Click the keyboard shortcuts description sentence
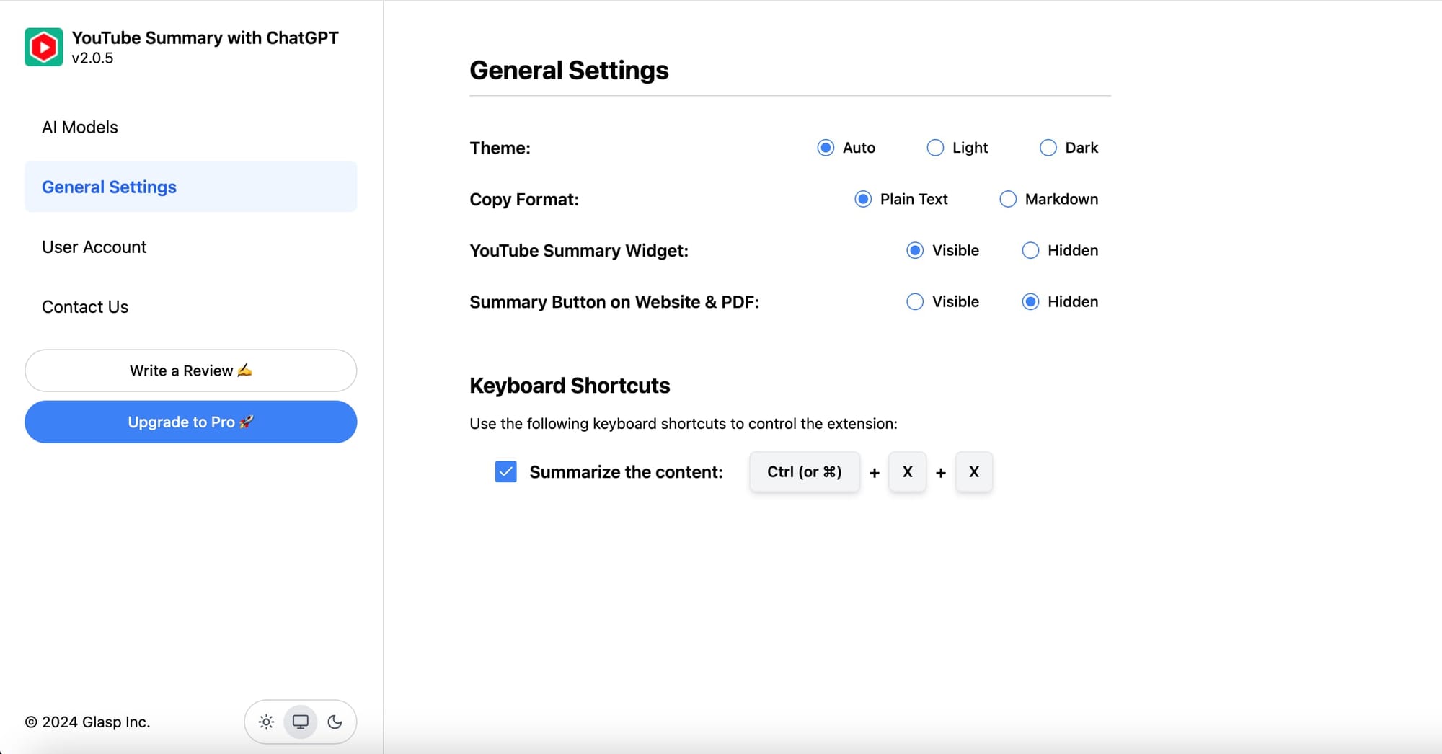 pyautogui.click(x=684, y=424)
